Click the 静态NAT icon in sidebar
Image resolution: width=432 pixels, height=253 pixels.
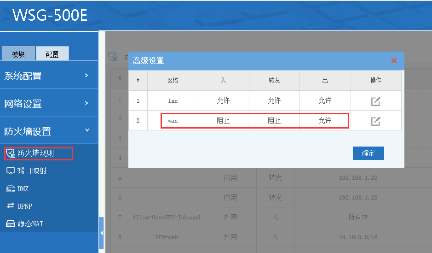tap(11, 224)
